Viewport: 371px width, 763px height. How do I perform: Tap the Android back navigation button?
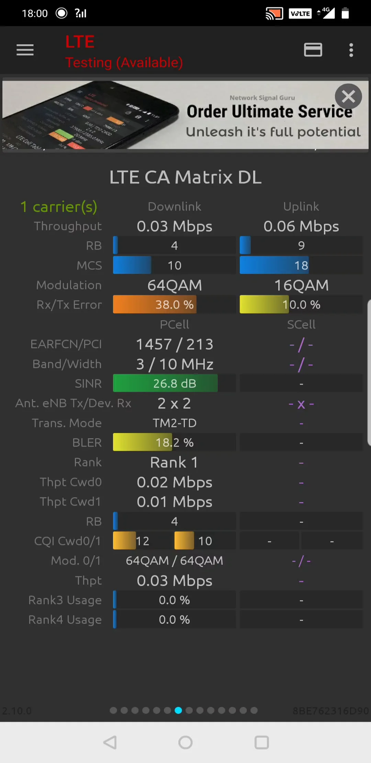click(x=110, y=742)
